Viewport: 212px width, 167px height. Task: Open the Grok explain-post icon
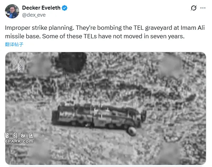click(194, 8)
